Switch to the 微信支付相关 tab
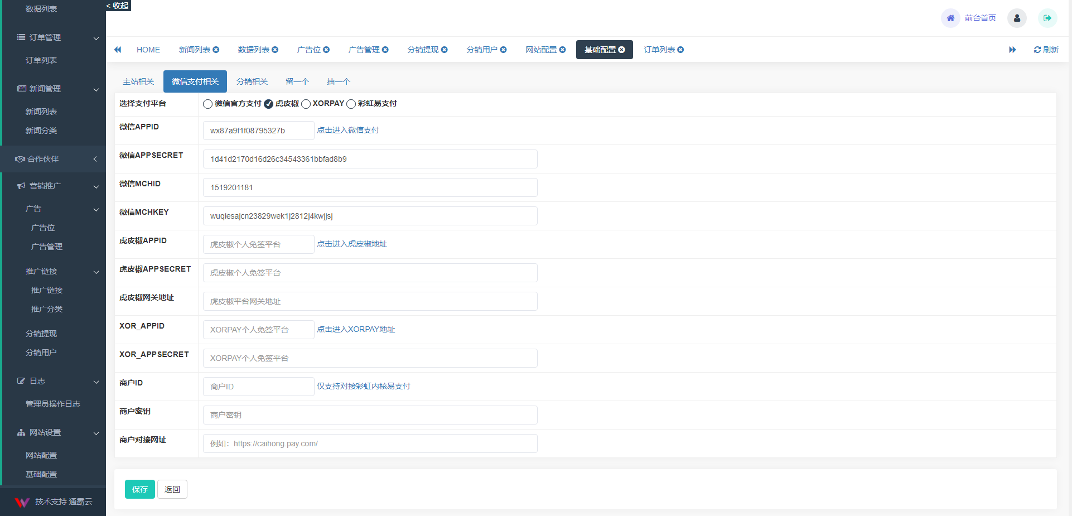The image size is (1072, 516). coord(195,81)
